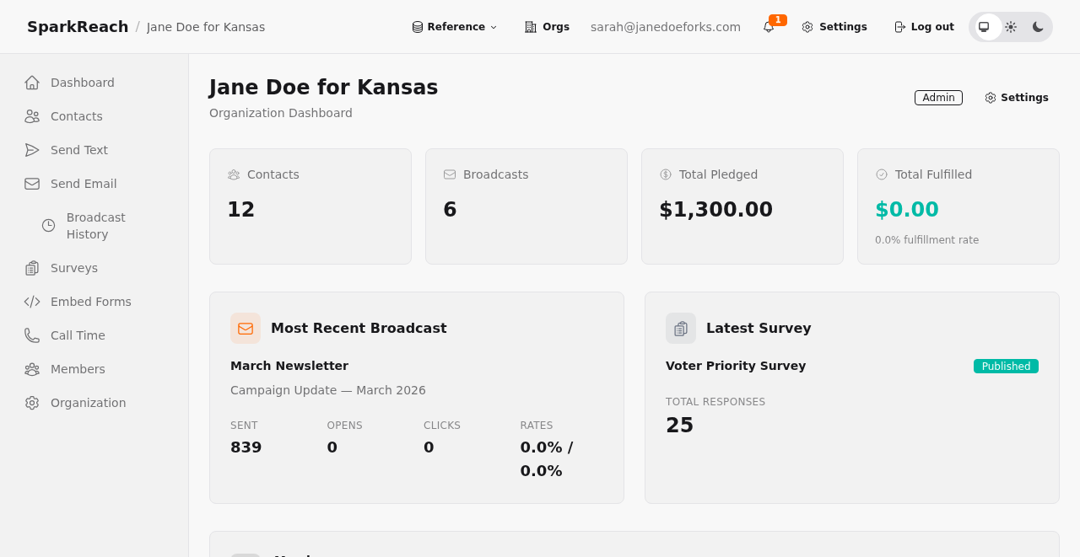The width and height of the screenshot is (1080, 557).
Task: Click the Embed Forms code icon
Action: coord(30,302)
